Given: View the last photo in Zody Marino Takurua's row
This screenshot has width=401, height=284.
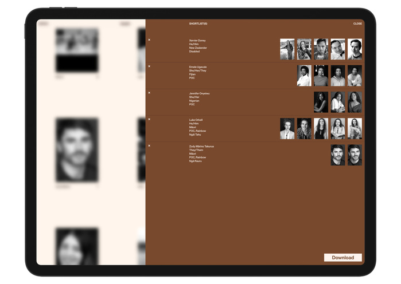Looking at the screenshot, I should pyautogui.click(x=355, y=155).
